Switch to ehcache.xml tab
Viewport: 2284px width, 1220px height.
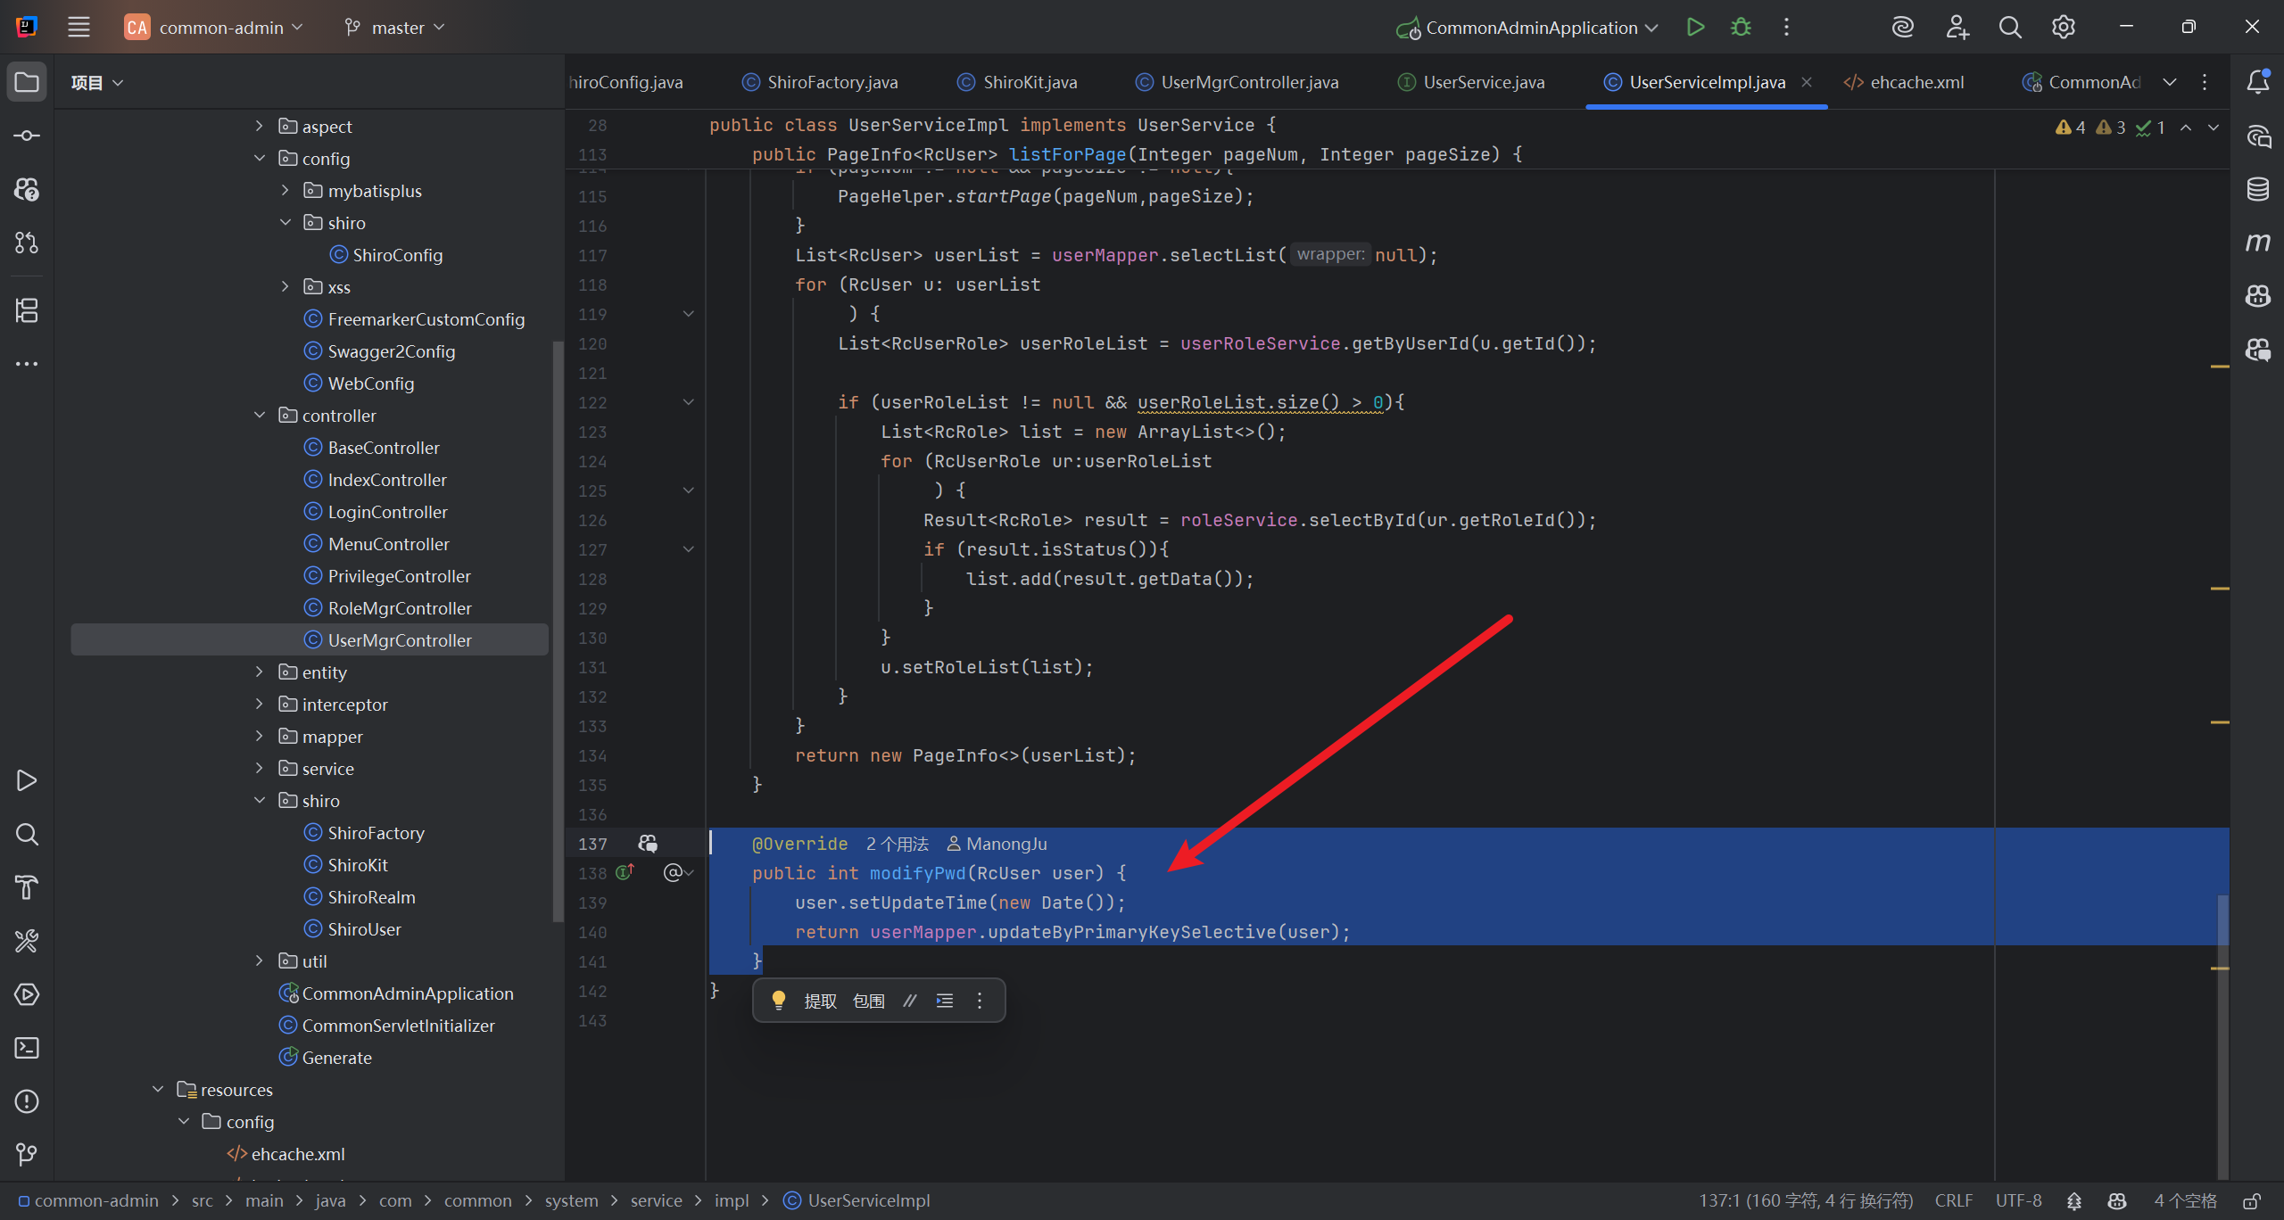[x=1905, y=82]
